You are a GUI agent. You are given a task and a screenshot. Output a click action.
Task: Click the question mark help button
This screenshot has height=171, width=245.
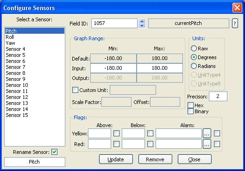[x=235, y=24]
